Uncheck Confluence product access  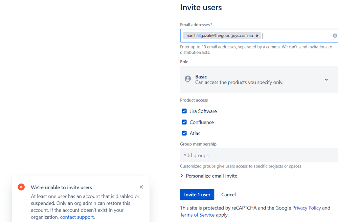[184, 122]
